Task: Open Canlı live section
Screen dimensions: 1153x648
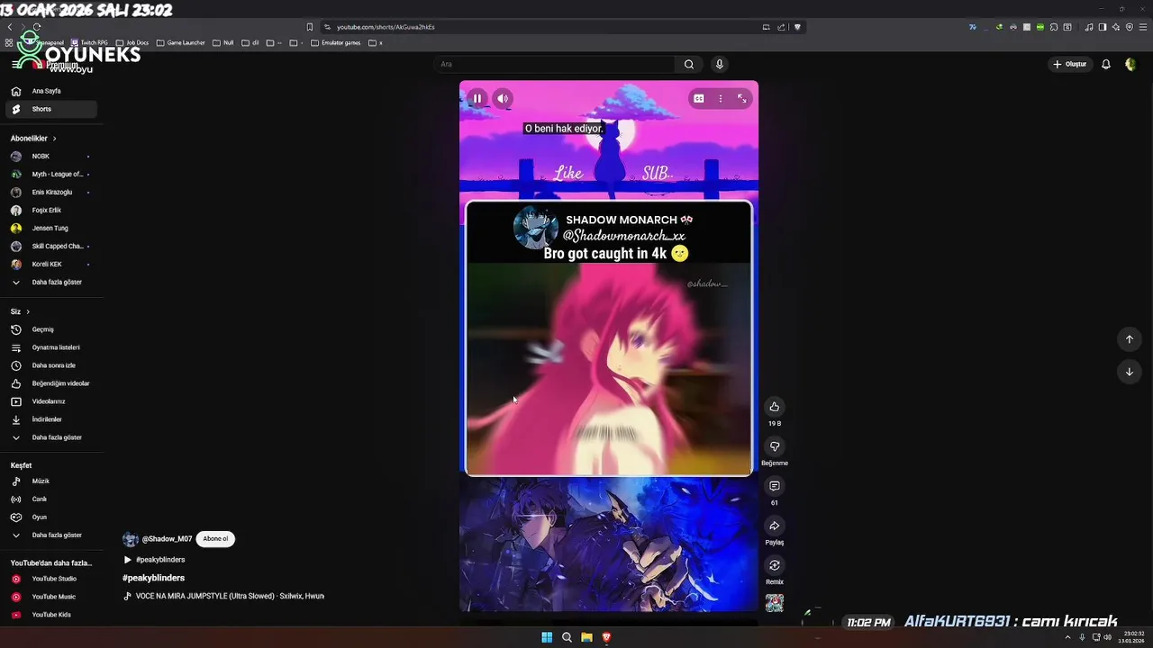Action: [x=51, y=499]
